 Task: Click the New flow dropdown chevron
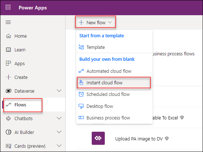tap(110, 22)
